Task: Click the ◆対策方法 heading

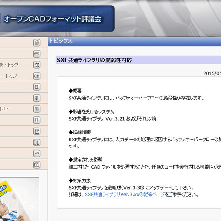Action: coord(80,180)
